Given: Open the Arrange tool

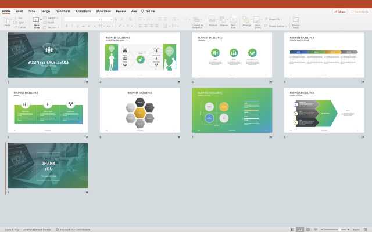Looking at the screenshot, I should 247,21.
